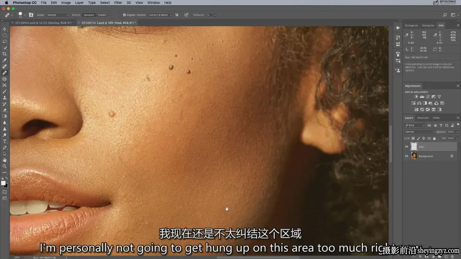Open the Sample dropdown showing Current & Below

(160, 15)
